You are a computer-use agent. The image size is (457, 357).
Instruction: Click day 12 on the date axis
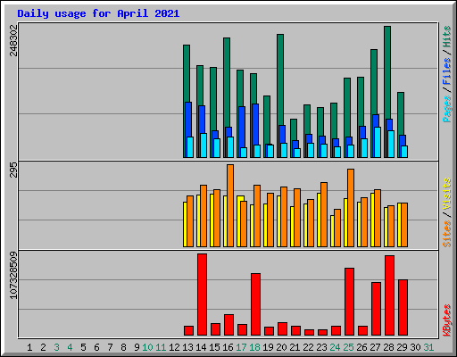(174, 347)
